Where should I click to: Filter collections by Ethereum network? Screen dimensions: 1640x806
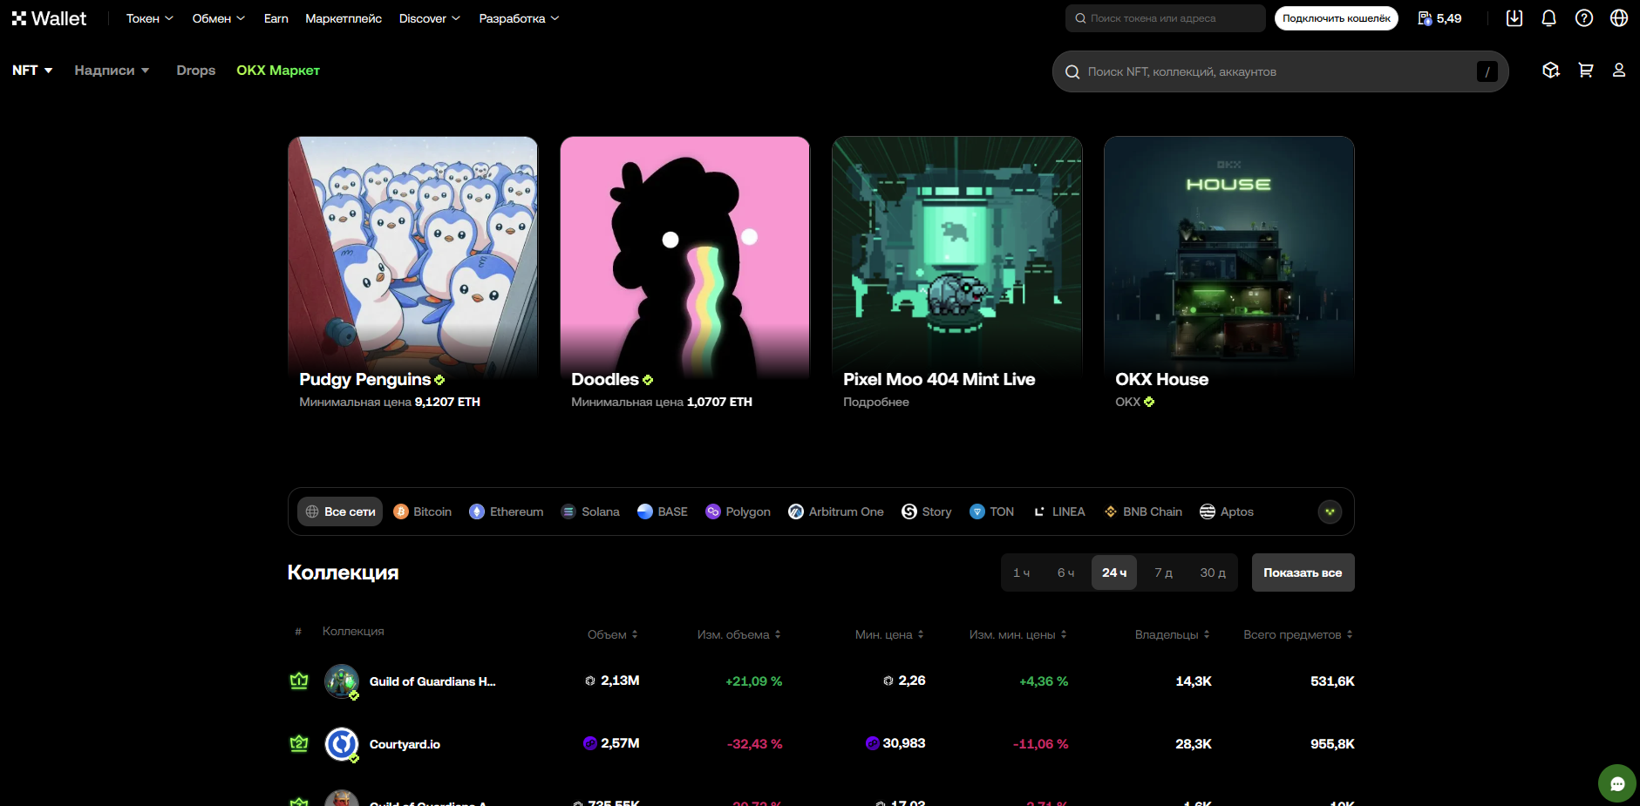click(x=507, y=511)
